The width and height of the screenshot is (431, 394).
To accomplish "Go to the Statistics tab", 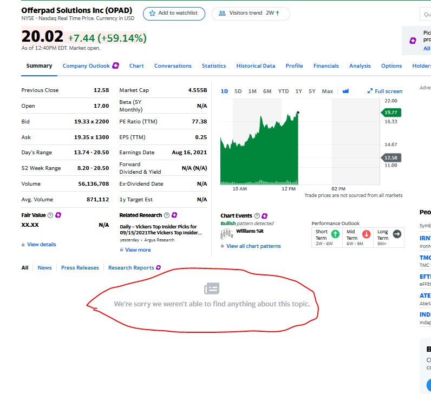I will [214, 65].
